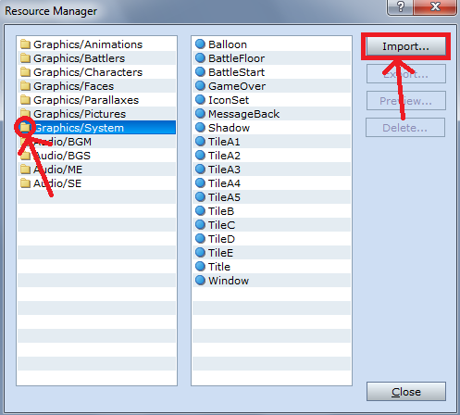This screenshot has height=415, width=460.
Task: Click the blue icon beside Window
Action: pyautogui.click(x=200, y=281)
